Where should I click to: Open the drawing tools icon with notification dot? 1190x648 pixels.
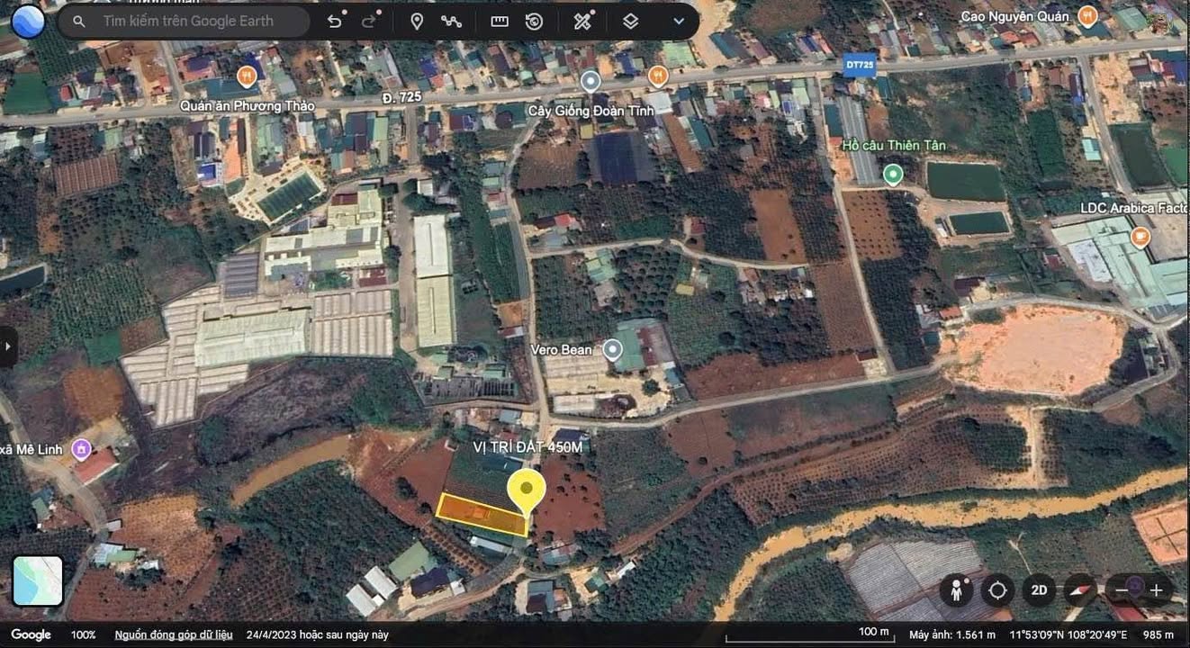581,20
